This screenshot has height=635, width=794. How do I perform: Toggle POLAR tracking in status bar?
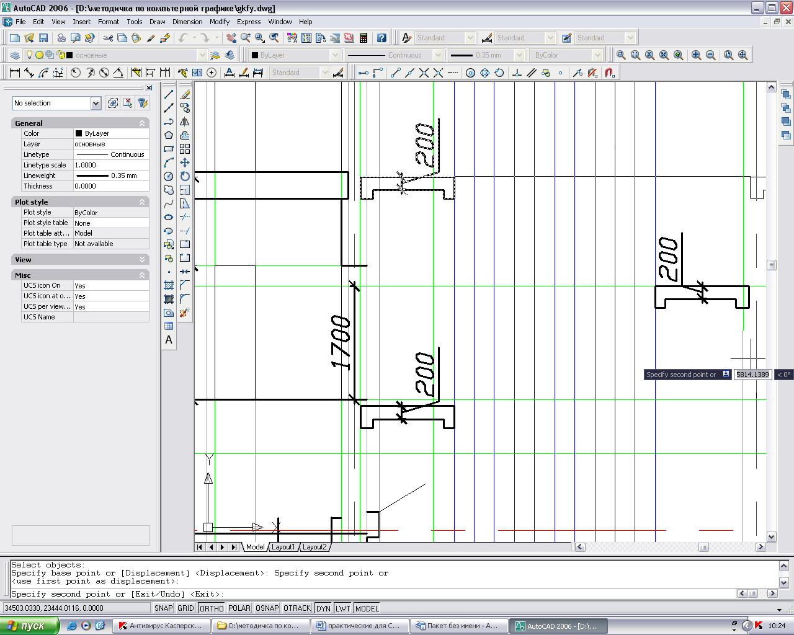tap(239, 608)
